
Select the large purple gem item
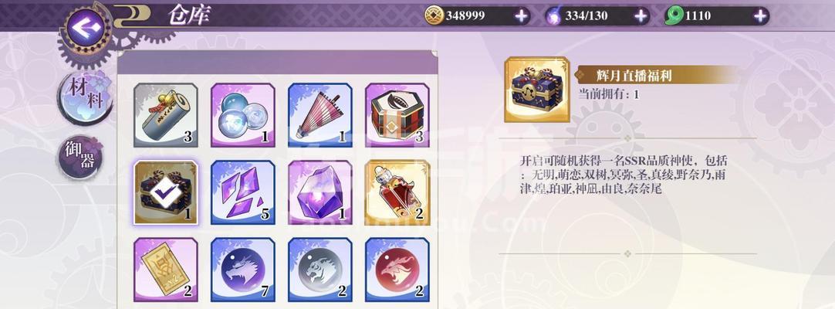click(320, 192)
